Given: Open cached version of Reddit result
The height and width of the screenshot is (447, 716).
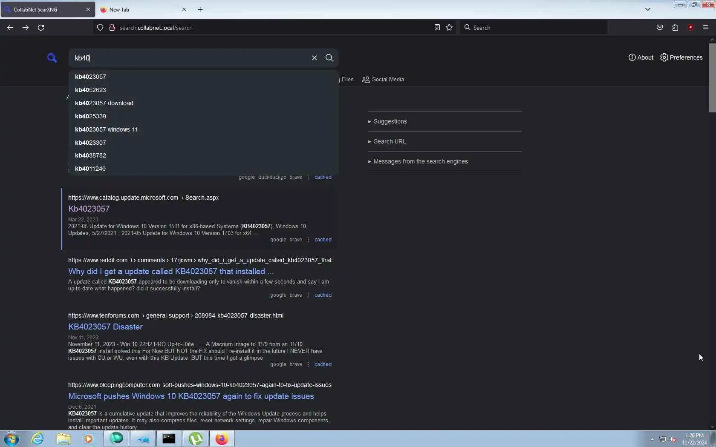Looking at the screenshot, I should [323, 295].
